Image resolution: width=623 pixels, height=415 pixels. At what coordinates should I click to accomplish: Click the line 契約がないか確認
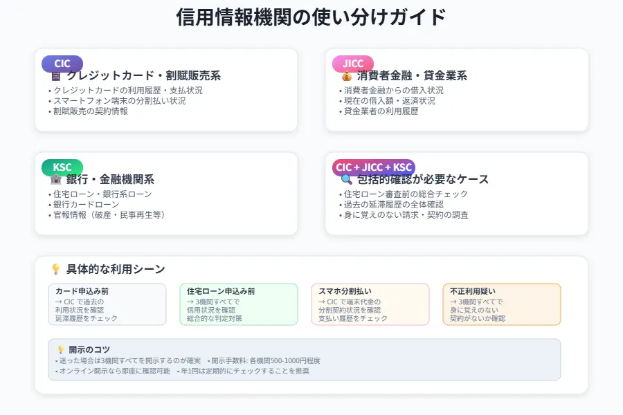pos(478,318)
